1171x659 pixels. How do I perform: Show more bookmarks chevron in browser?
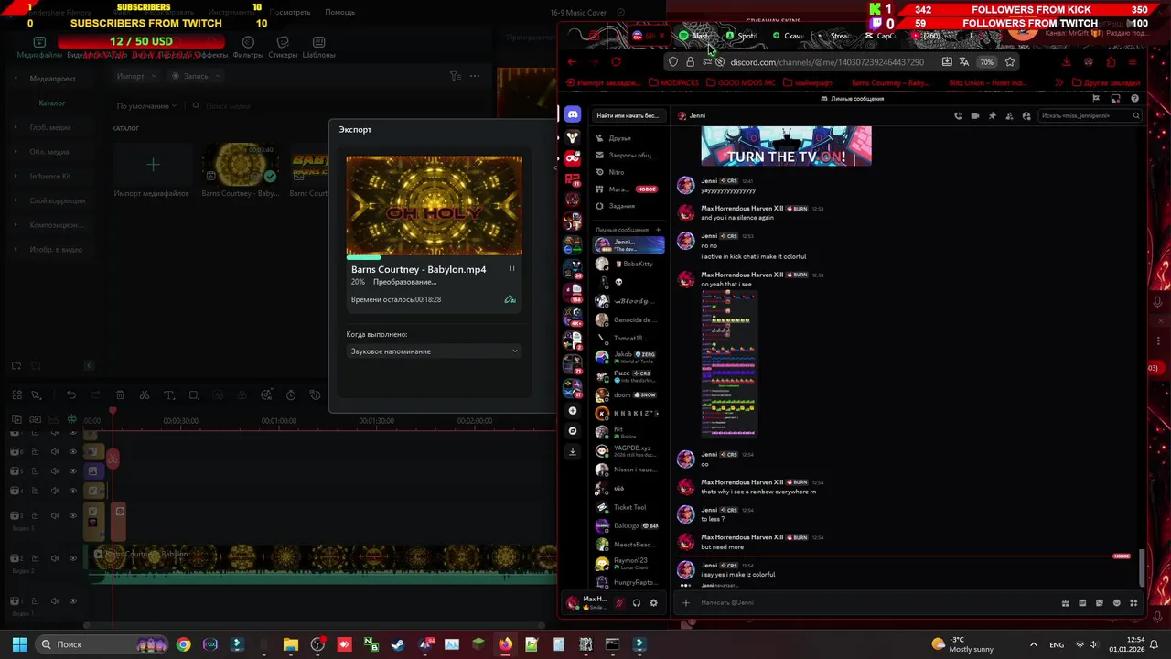point(1059,82)
